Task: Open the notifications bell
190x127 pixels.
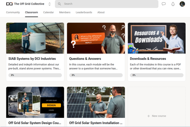Action: [173, 4]
